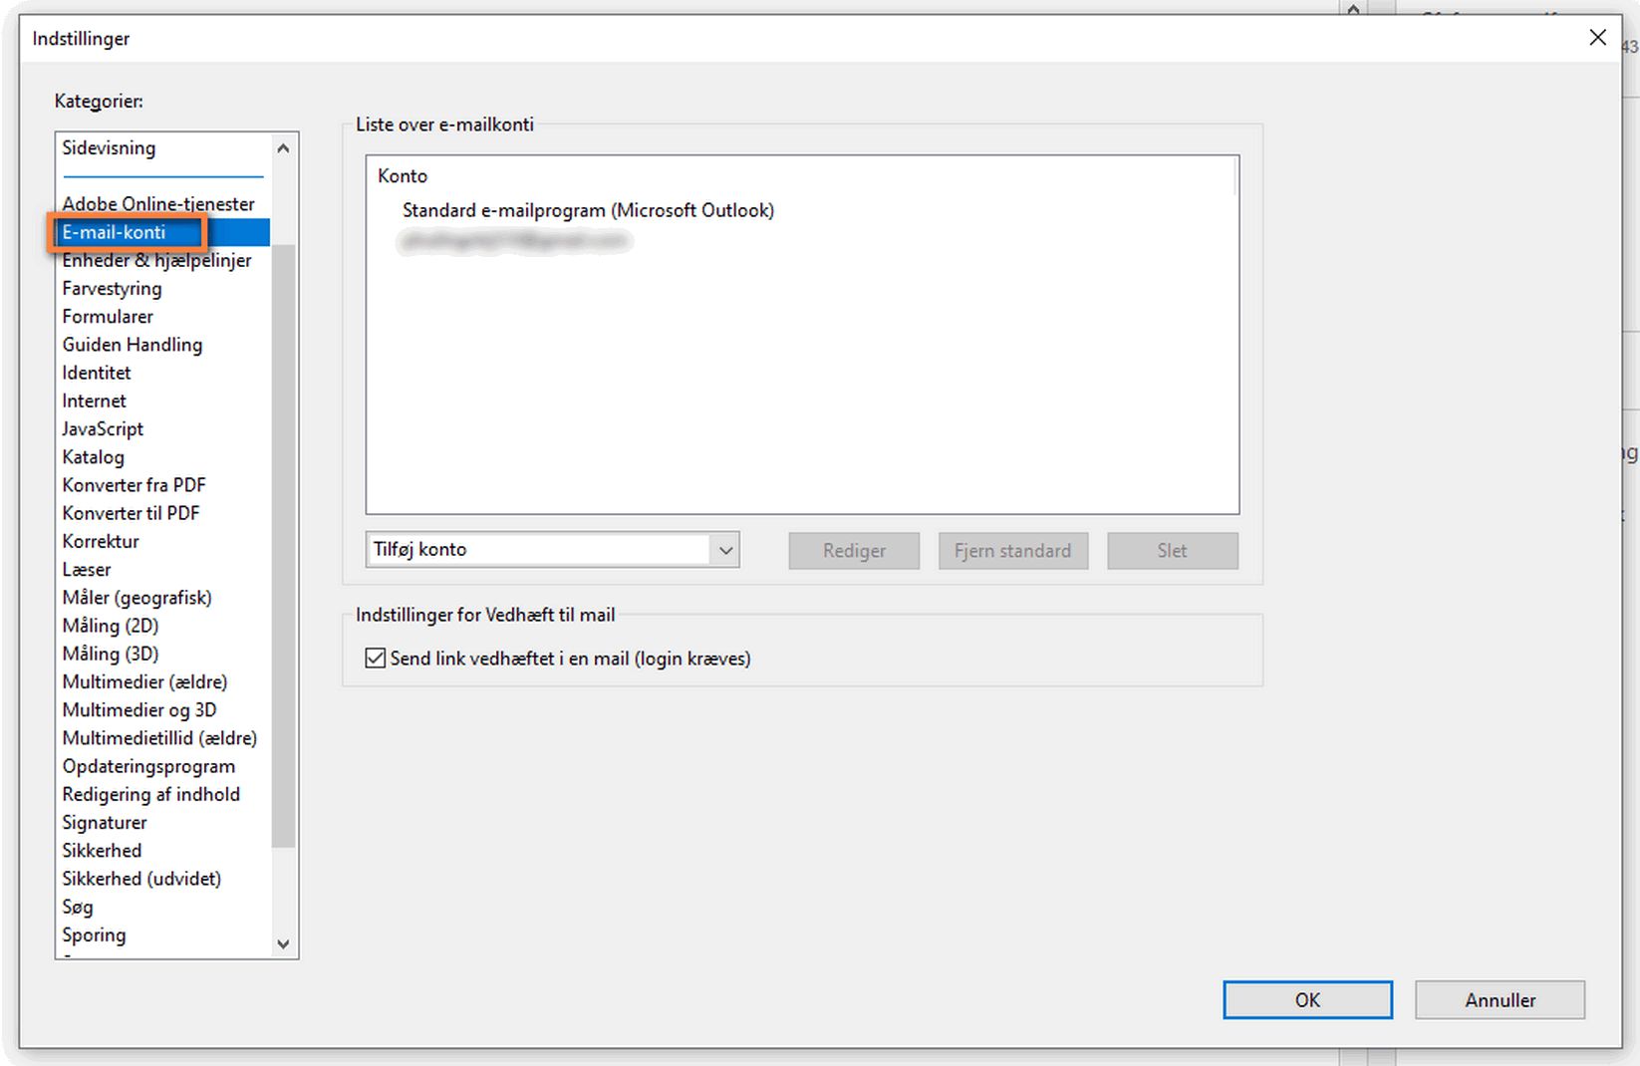Select Måling (3D) category
Image resolution: width=1640 pixels, height=1066 pixels.
pos(111,654)
